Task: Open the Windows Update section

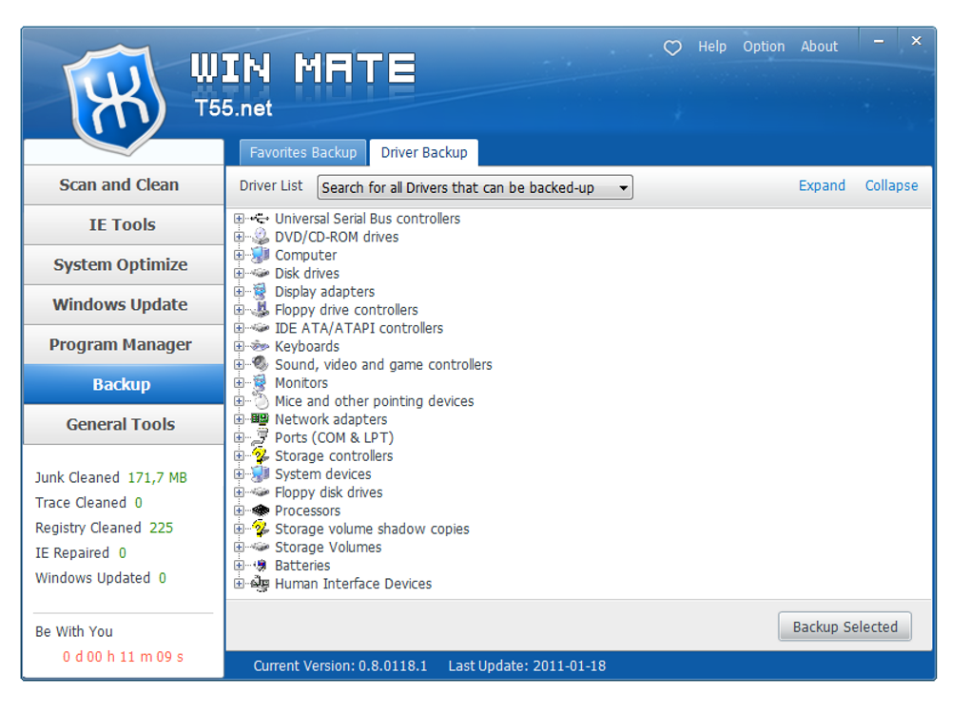Action: (123, 304)
